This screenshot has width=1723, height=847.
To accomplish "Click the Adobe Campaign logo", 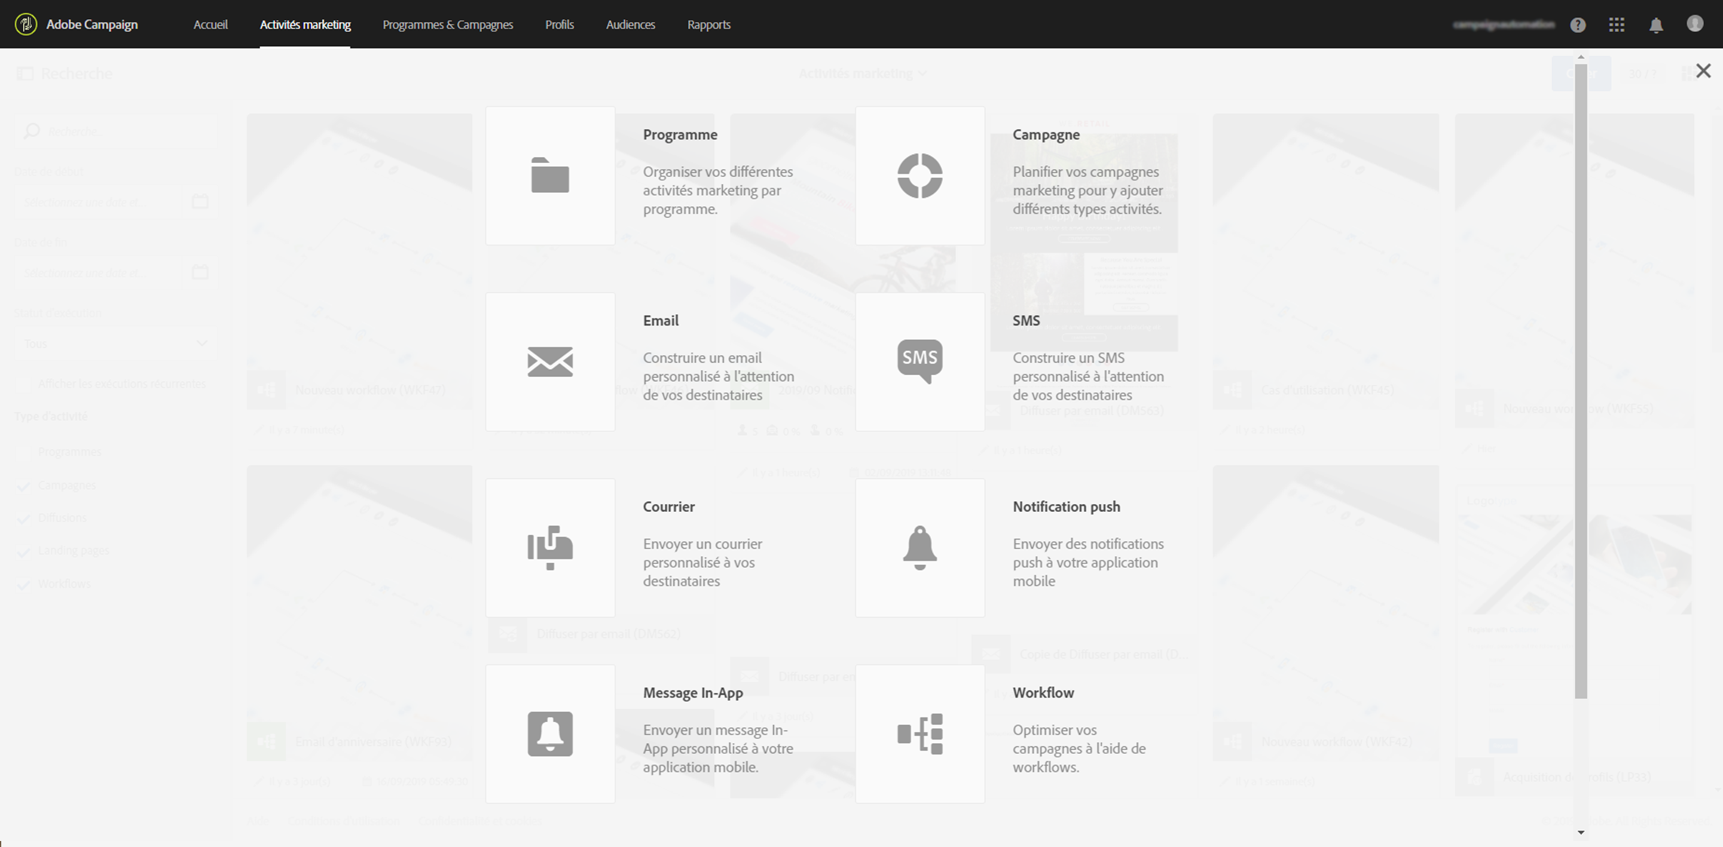I will [26, 24].
